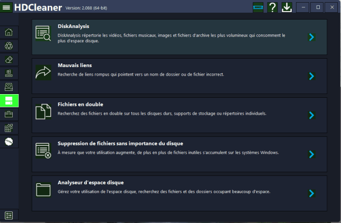Click the text 'Gérez votre utilisation de l'espace disque'

pos(97,192)
